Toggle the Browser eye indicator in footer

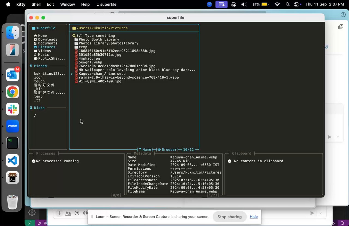pyautogui.click(x=159, y=149)
